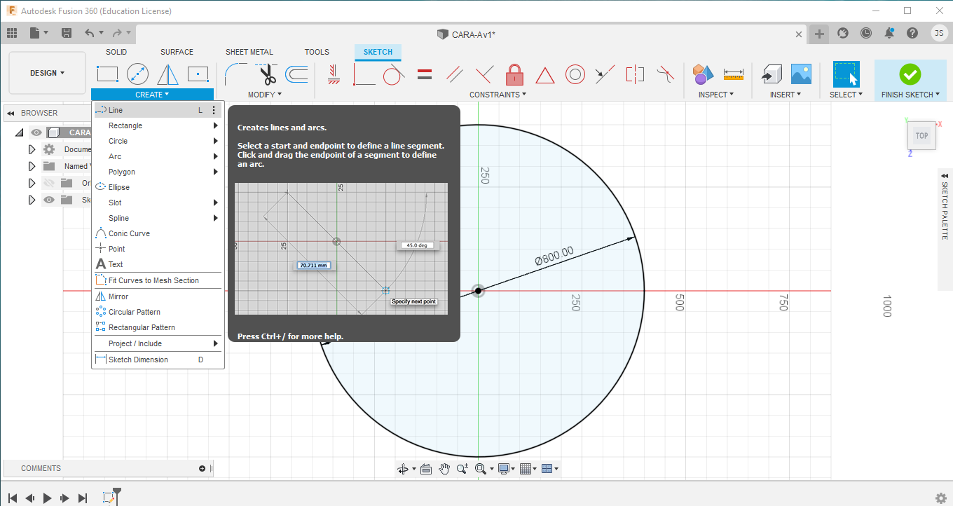Click the Select tool icon
The width and height of the screenshot is (953, 506).
click(846, 74)
